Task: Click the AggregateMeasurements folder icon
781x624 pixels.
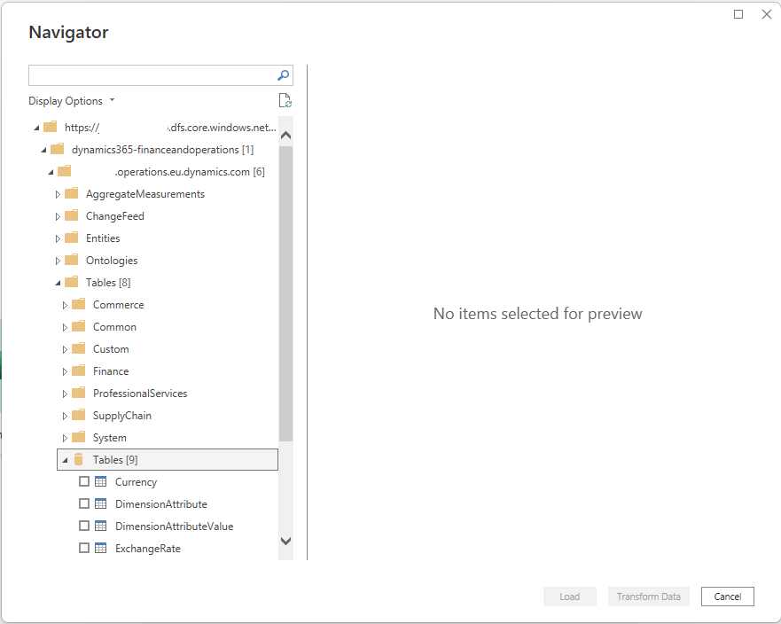Action: [71, 193]
